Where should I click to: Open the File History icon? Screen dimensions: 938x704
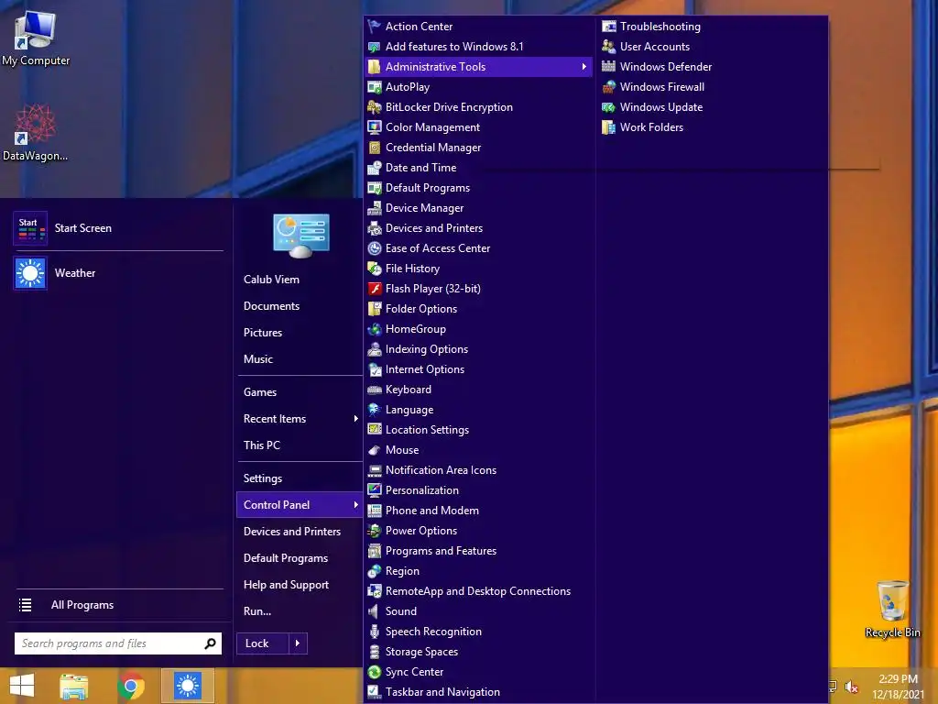tap(375, 269)
